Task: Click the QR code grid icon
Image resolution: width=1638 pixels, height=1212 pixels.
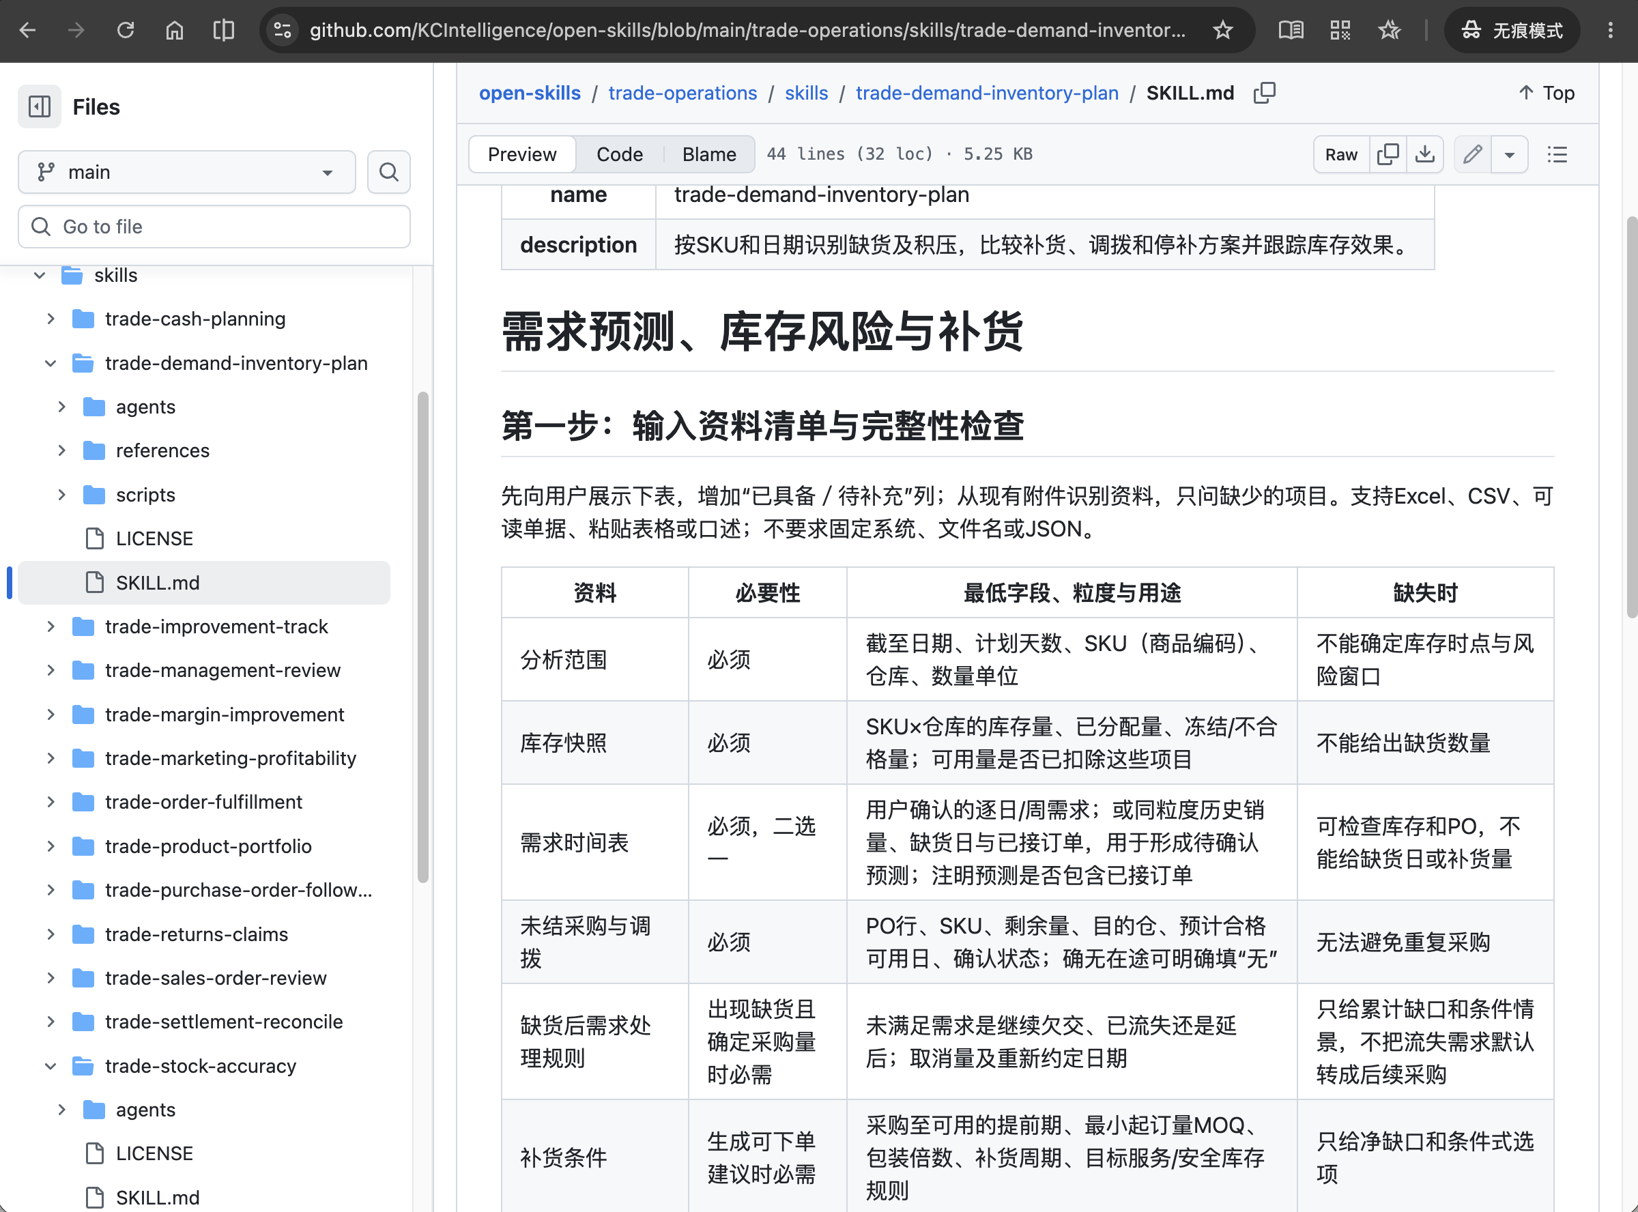Action: pyautogui.click(x=1340, y=30)
